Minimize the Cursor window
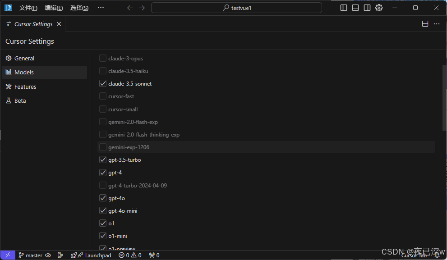Image resolution: width=447 pixels, height=260 pixels. click(395, 8)
